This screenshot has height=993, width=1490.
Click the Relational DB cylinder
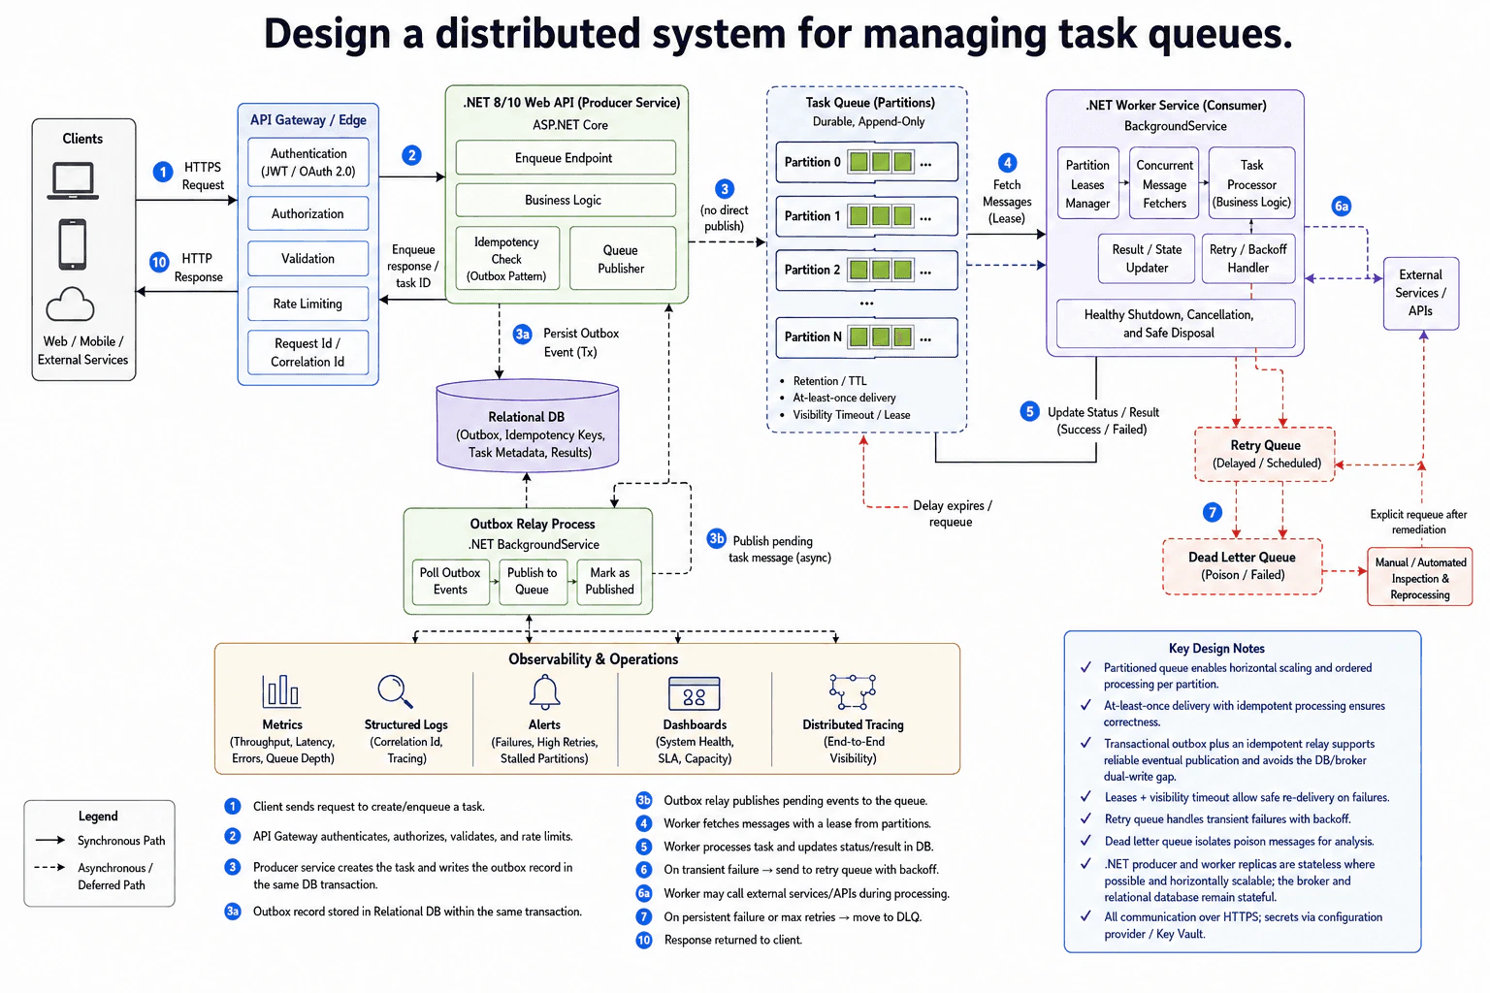[528, 427]
